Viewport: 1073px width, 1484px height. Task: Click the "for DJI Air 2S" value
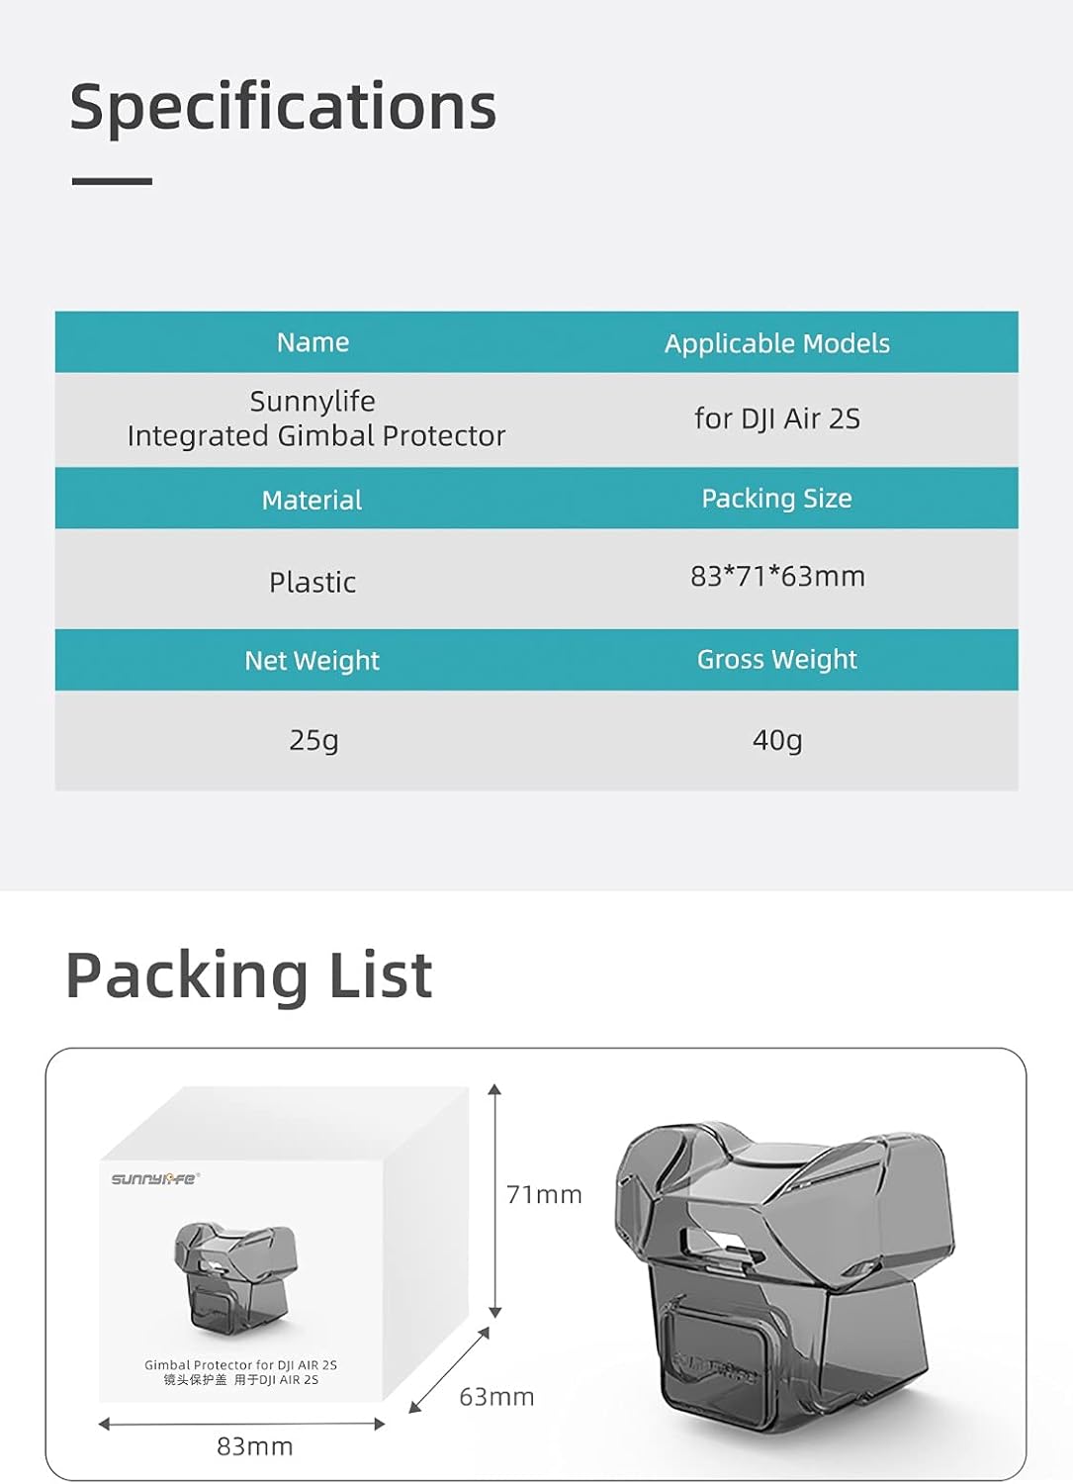(x=776, y=418)
